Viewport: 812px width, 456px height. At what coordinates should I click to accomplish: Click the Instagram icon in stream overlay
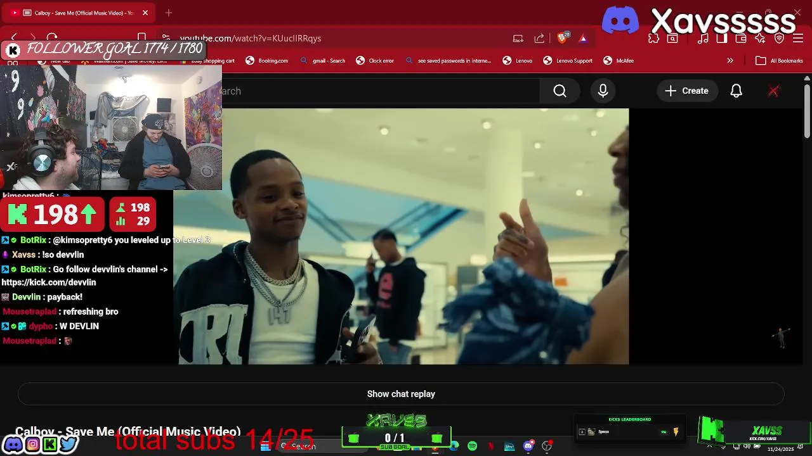32,445
